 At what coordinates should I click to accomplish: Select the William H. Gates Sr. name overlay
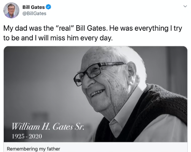(x=48, y=126)
